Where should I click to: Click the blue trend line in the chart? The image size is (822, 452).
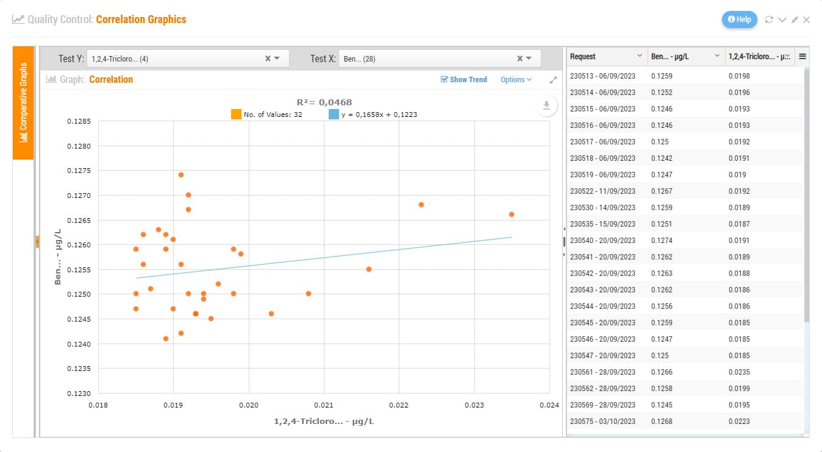pos(324,258)
